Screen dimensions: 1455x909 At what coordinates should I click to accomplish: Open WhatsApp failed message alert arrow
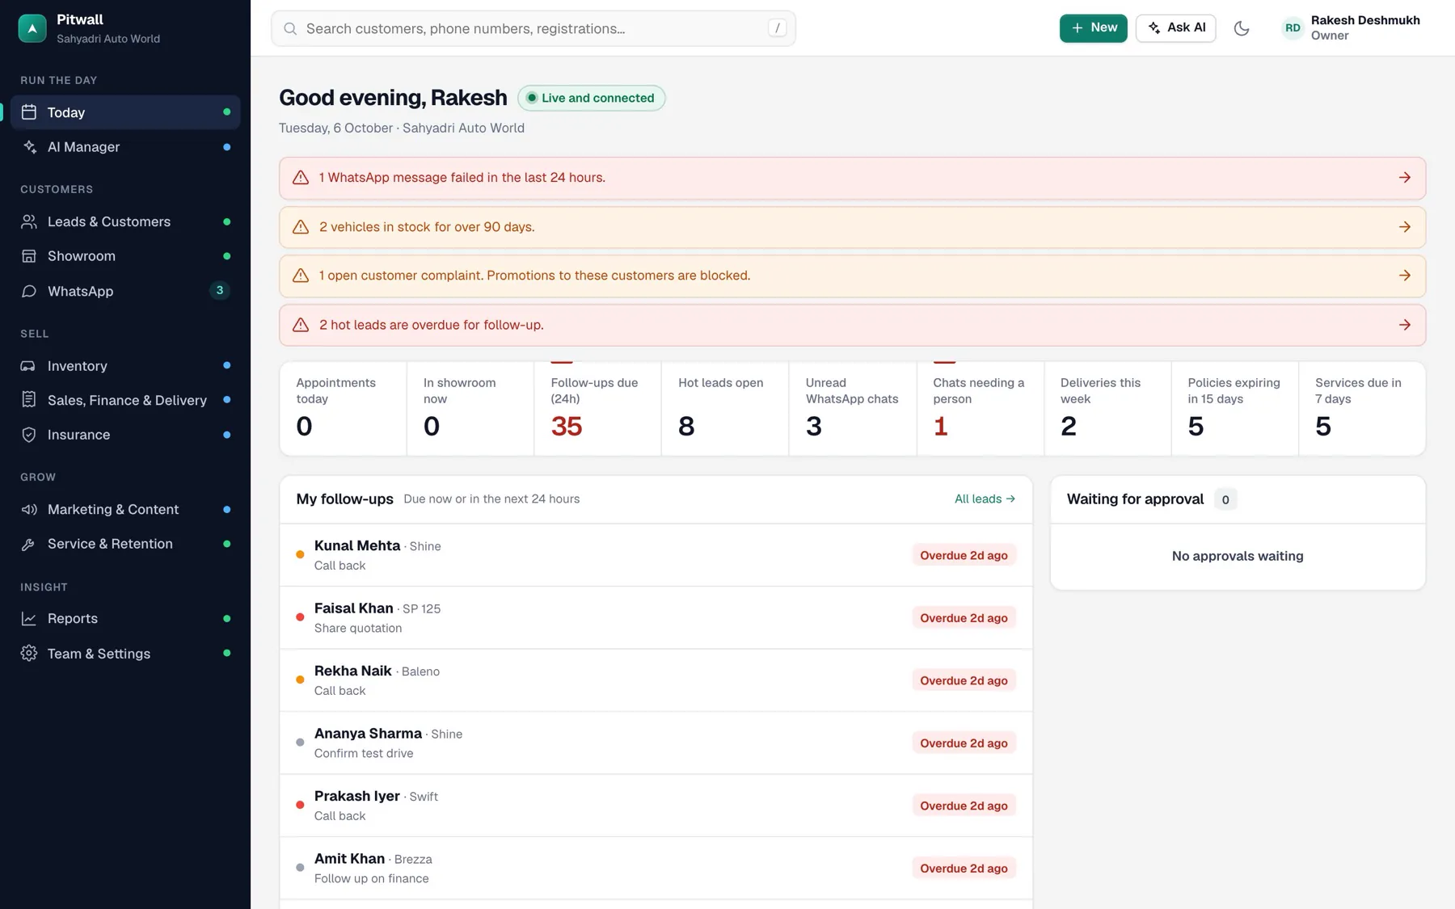click(x=1405, y=178)
